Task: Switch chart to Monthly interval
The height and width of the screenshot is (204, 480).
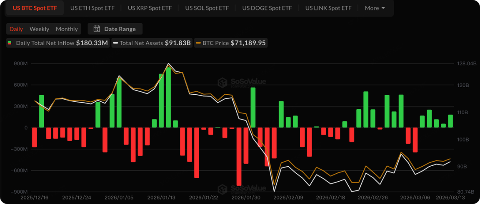Action: (67, 29)
